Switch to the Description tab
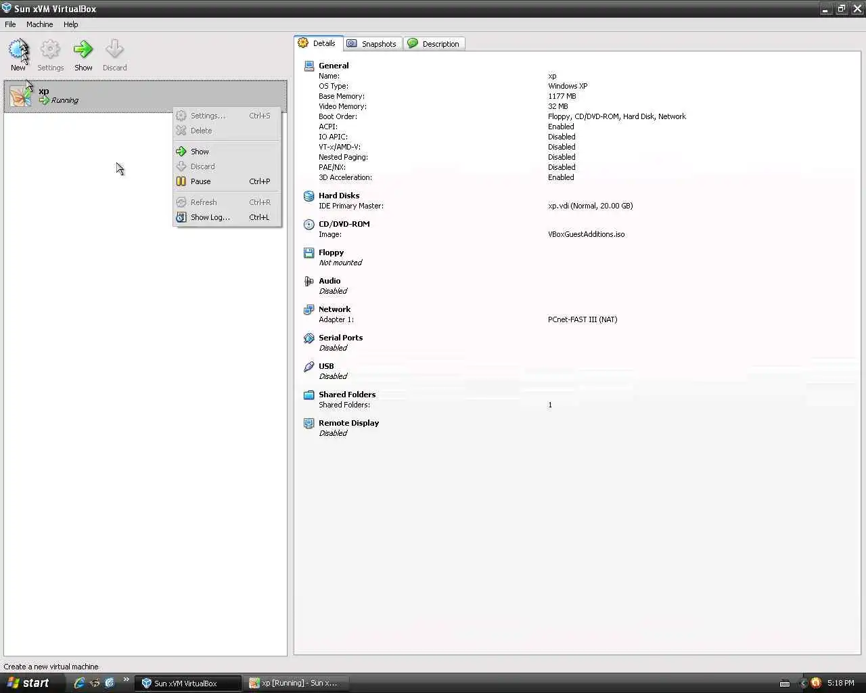The height and width of the screenshot is (693, 866). pyautogui.click(x=434, y=44)
